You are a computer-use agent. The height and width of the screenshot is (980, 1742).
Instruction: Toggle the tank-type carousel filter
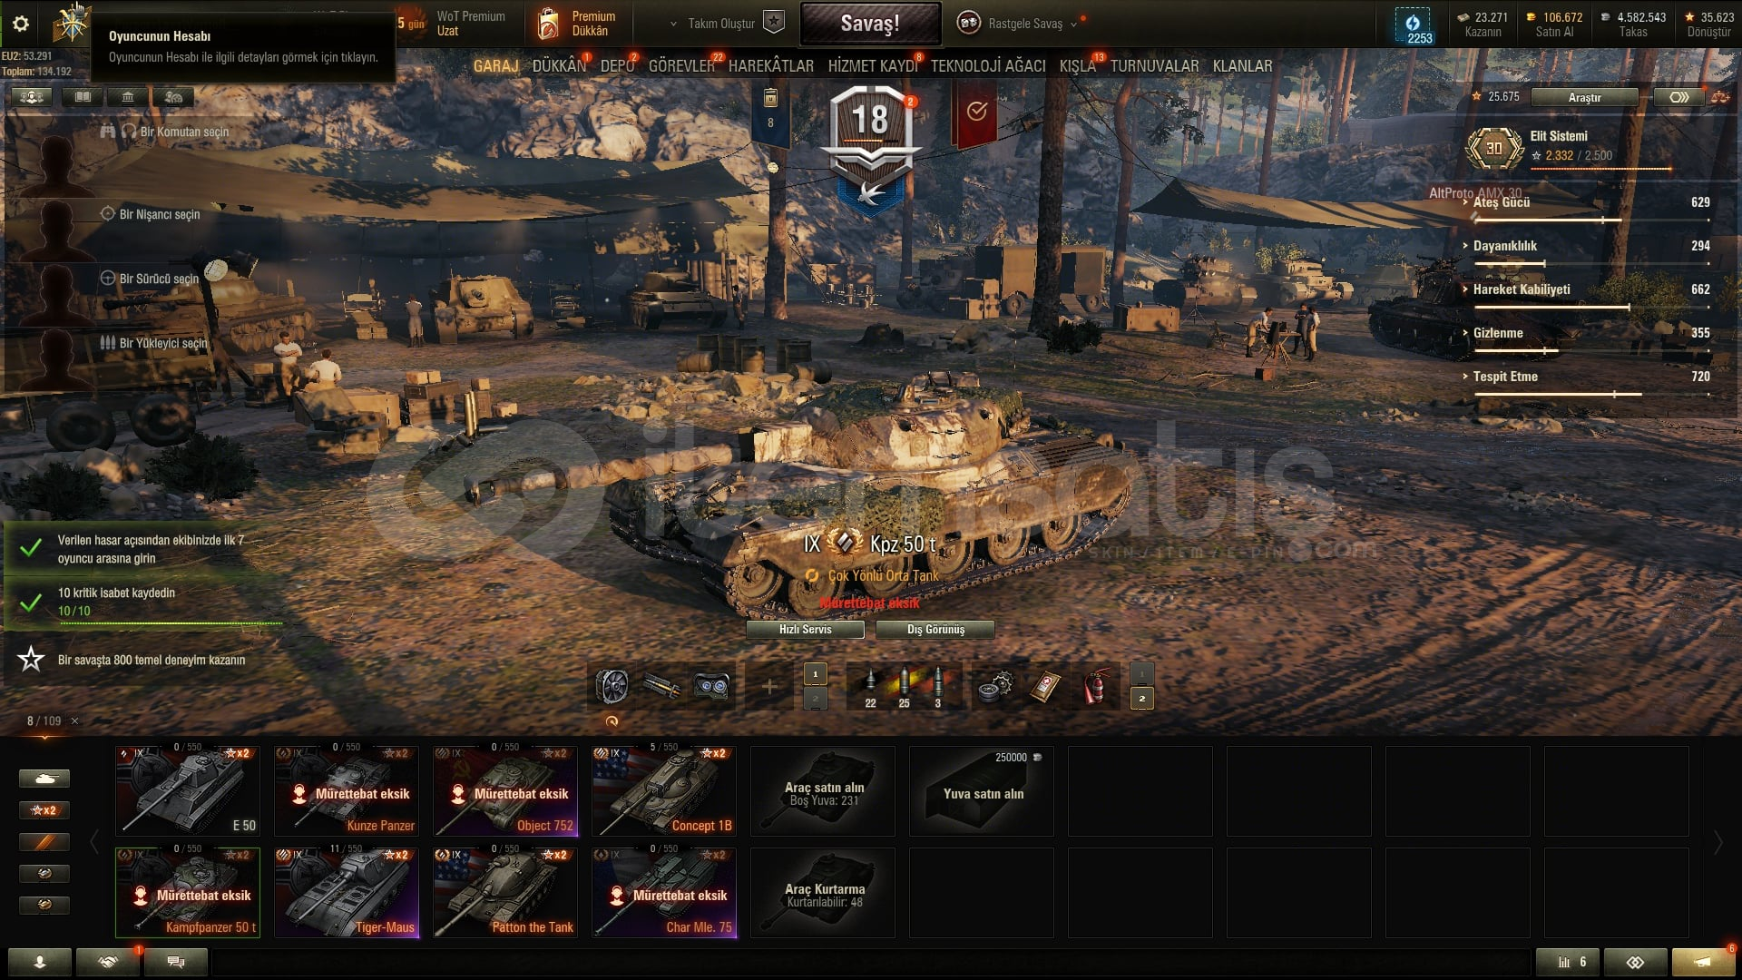pos(44,779)
